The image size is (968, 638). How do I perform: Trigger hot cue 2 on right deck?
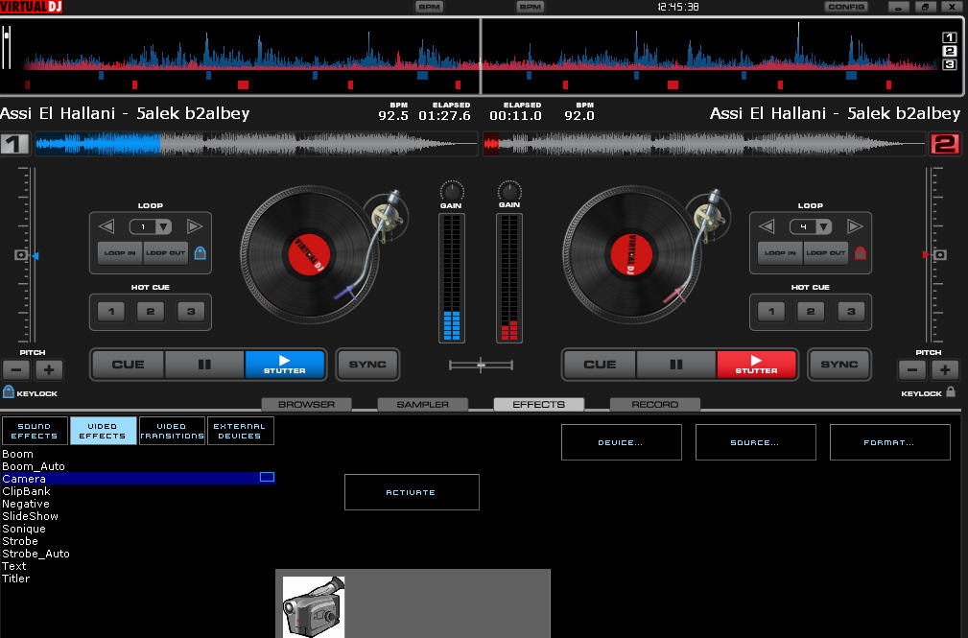(811, 311)
